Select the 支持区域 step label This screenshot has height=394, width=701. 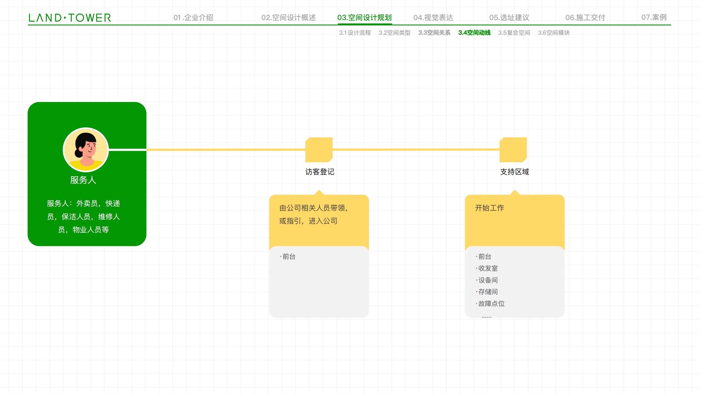tap(515, 172)
